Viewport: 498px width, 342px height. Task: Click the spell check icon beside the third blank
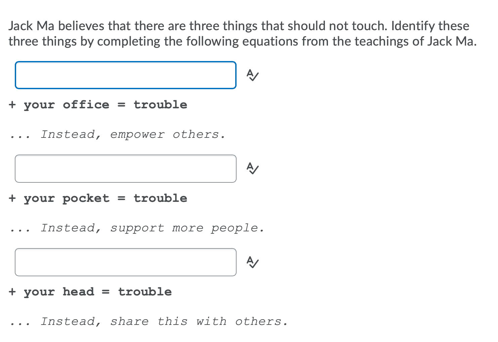point(252,263)
